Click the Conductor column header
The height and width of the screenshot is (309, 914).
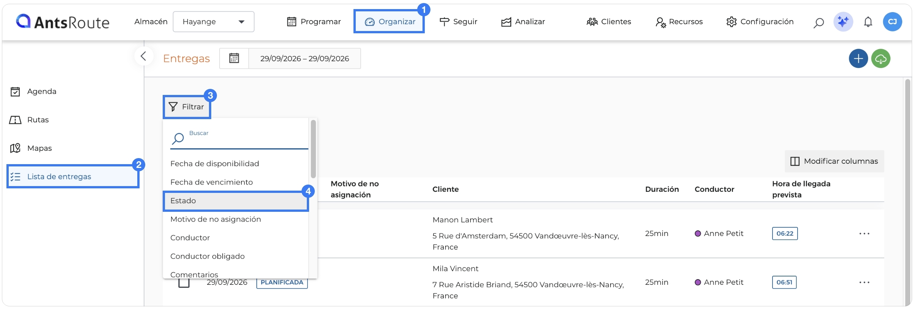[715, 189]
